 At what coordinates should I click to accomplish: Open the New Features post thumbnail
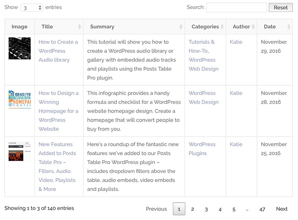(x=20, y=151)
